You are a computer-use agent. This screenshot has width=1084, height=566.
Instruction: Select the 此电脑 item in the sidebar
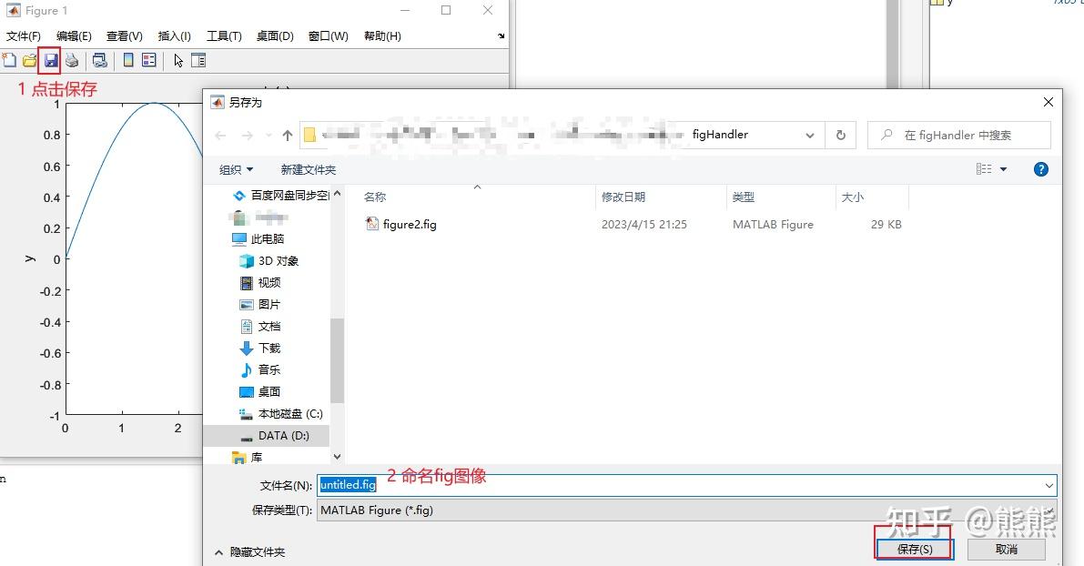[267, 238]
